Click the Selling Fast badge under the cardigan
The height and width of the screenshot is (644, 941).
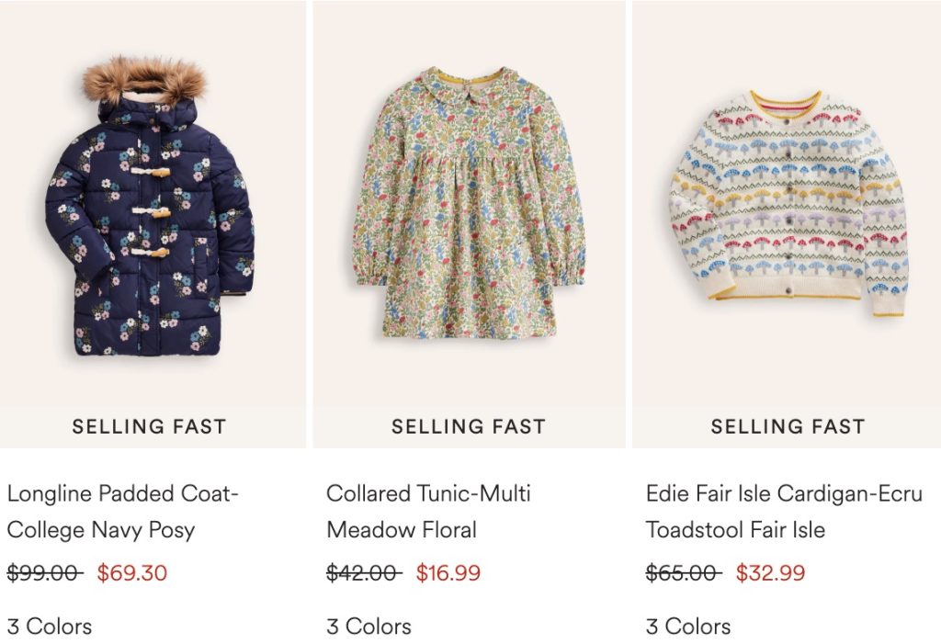coord(788,426)
